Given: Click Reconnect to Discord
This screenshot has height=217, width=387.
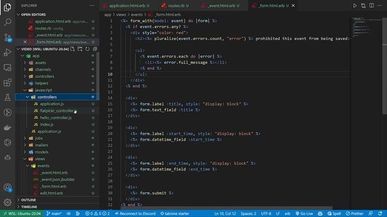Looking at the screenshot, I should [135, 213].
